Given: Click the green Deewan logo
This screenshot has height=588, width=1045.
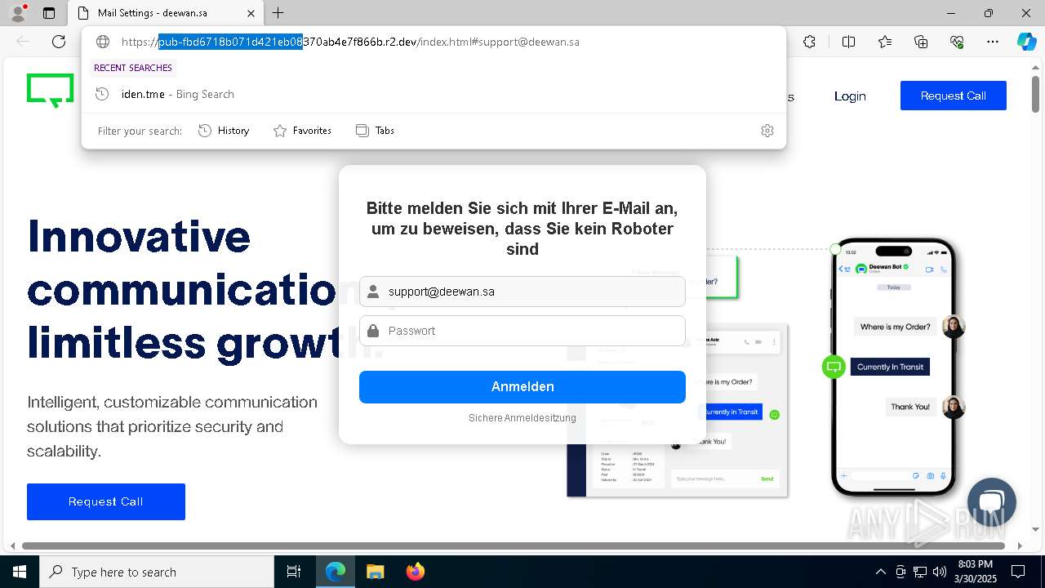Looking at the screenshot, I should click(51, 91).
